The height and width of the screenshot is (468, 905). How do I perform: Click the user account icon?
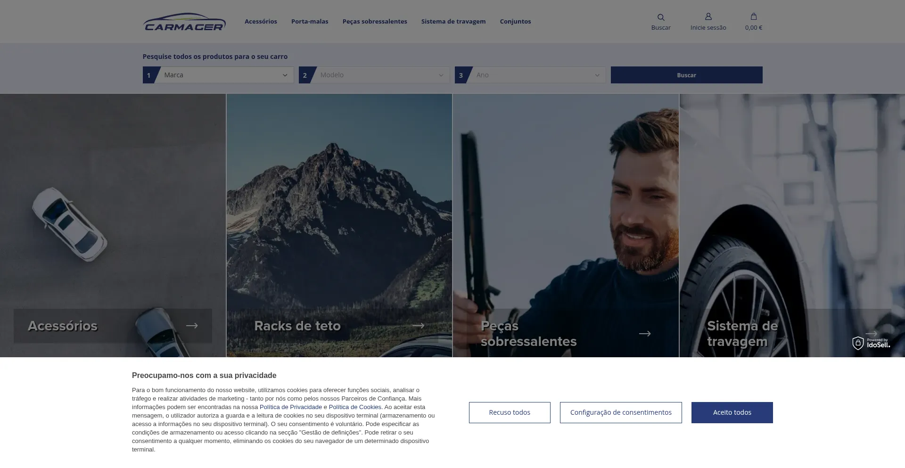708,17
